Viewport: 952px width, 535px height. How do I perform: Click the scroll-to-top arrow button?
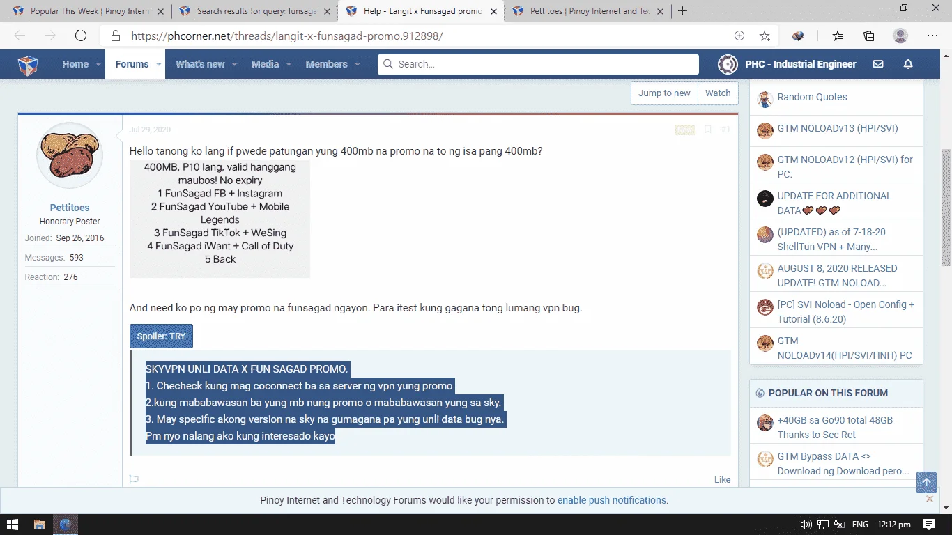[x=926, y=482]
